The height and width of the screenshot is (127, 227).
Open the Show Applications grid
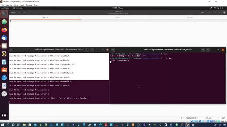(x=4, y=116)
